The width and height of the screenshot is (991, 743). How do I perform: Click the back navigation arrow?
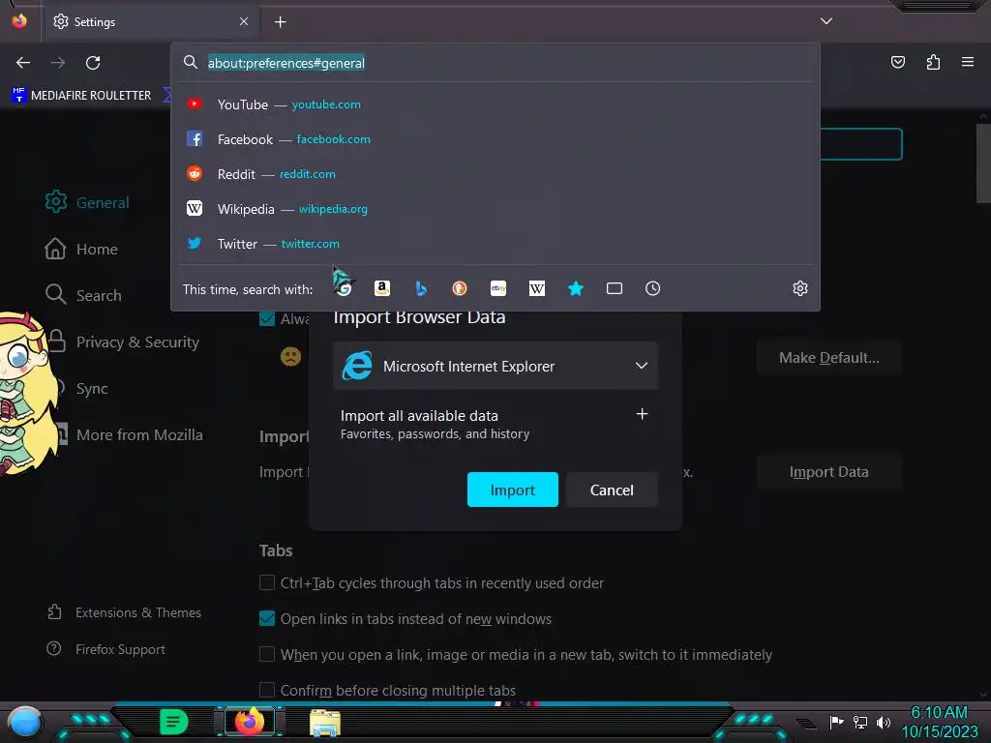tap(23, 63)
